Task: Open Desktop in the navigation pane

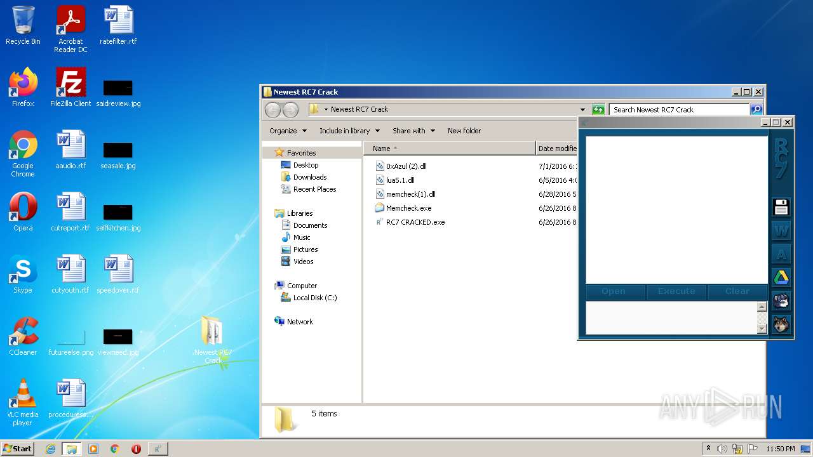Action: click(x=306, y=165)
